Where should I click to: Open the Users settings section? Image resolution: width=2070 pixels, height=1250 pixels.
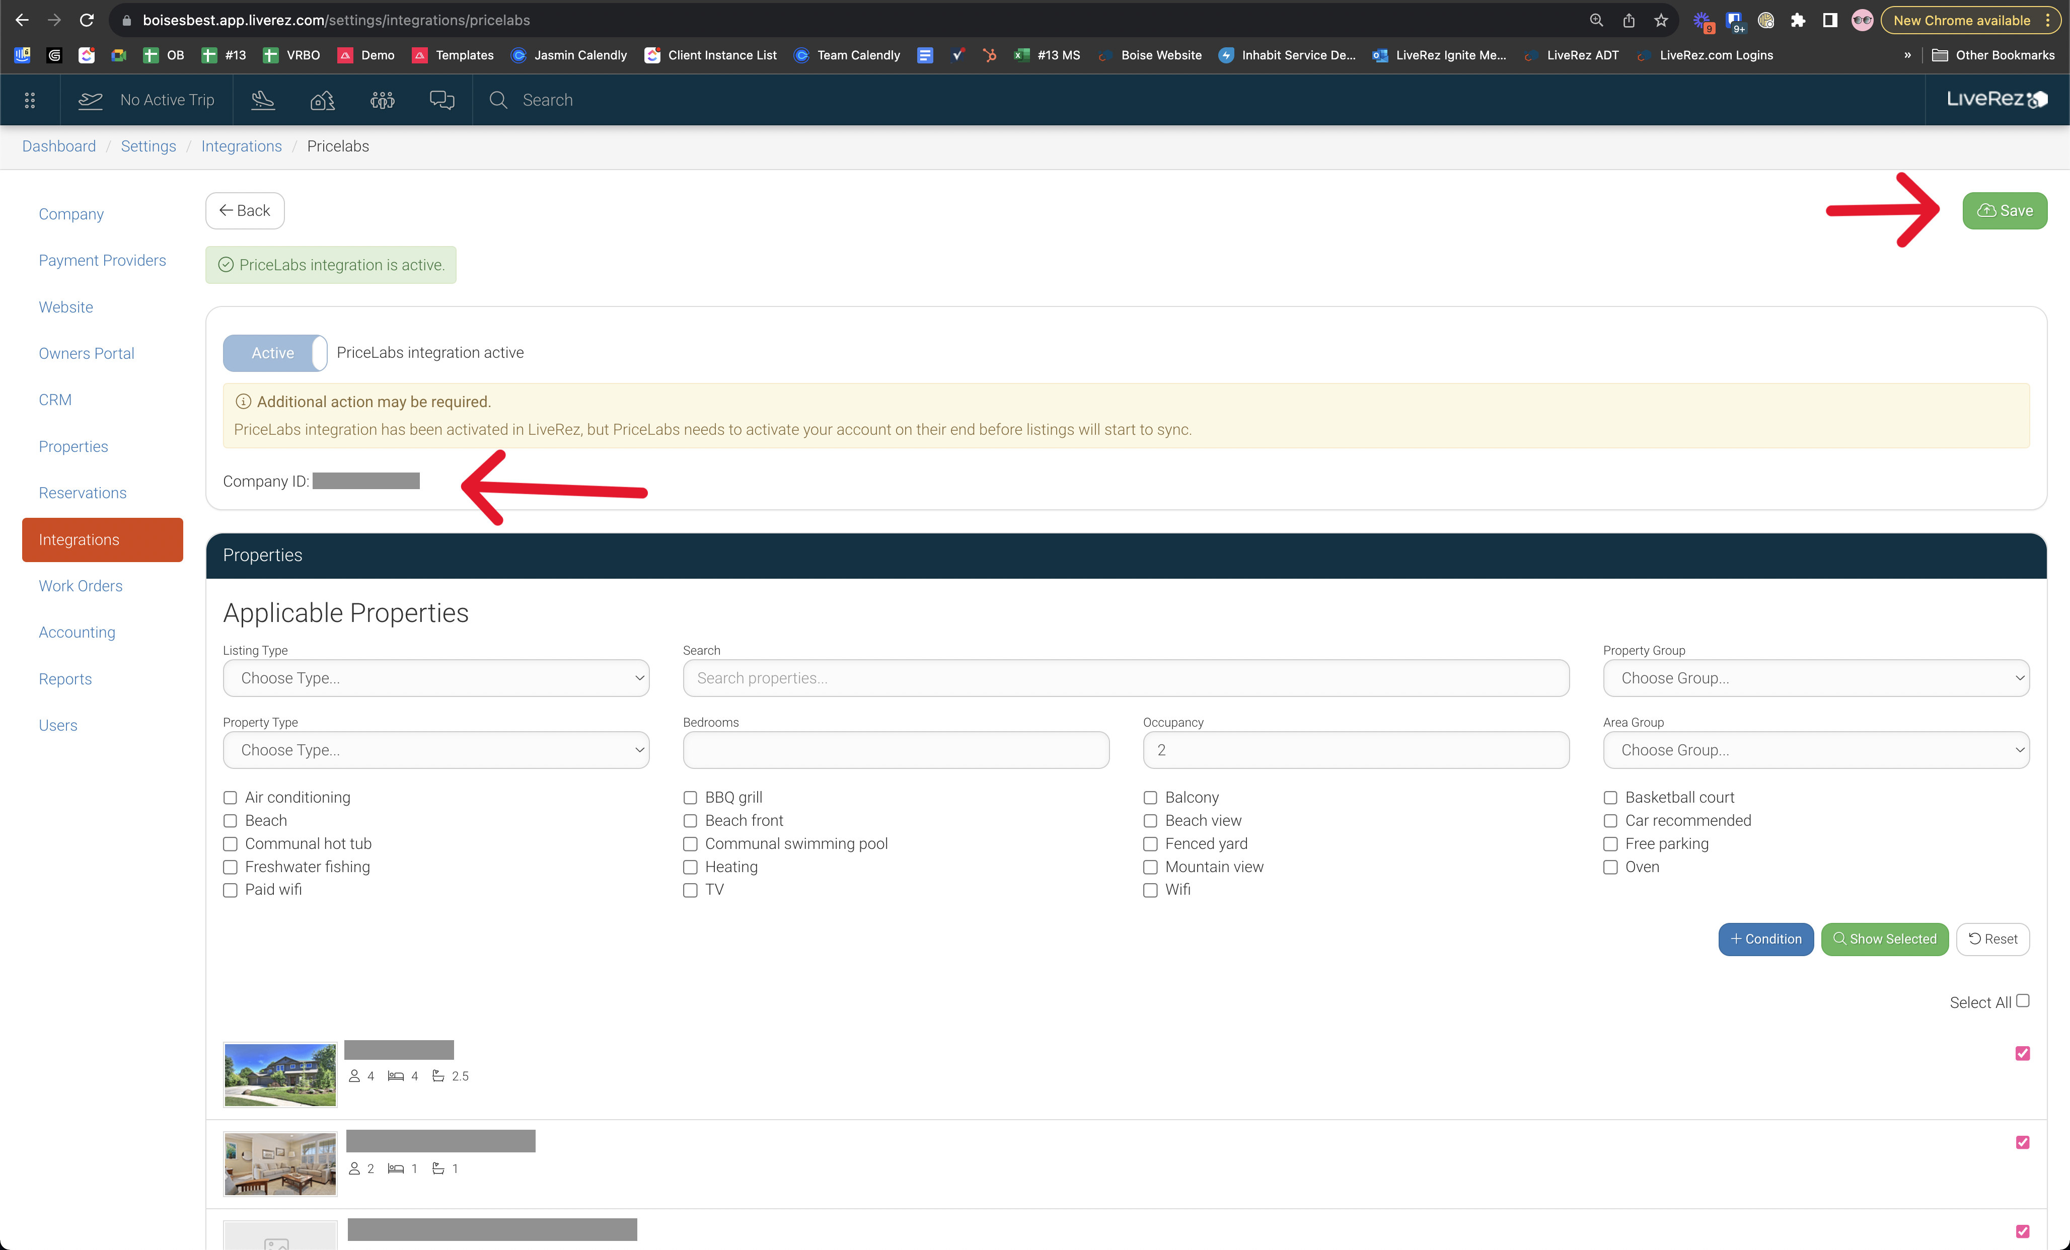click(58, 725)
